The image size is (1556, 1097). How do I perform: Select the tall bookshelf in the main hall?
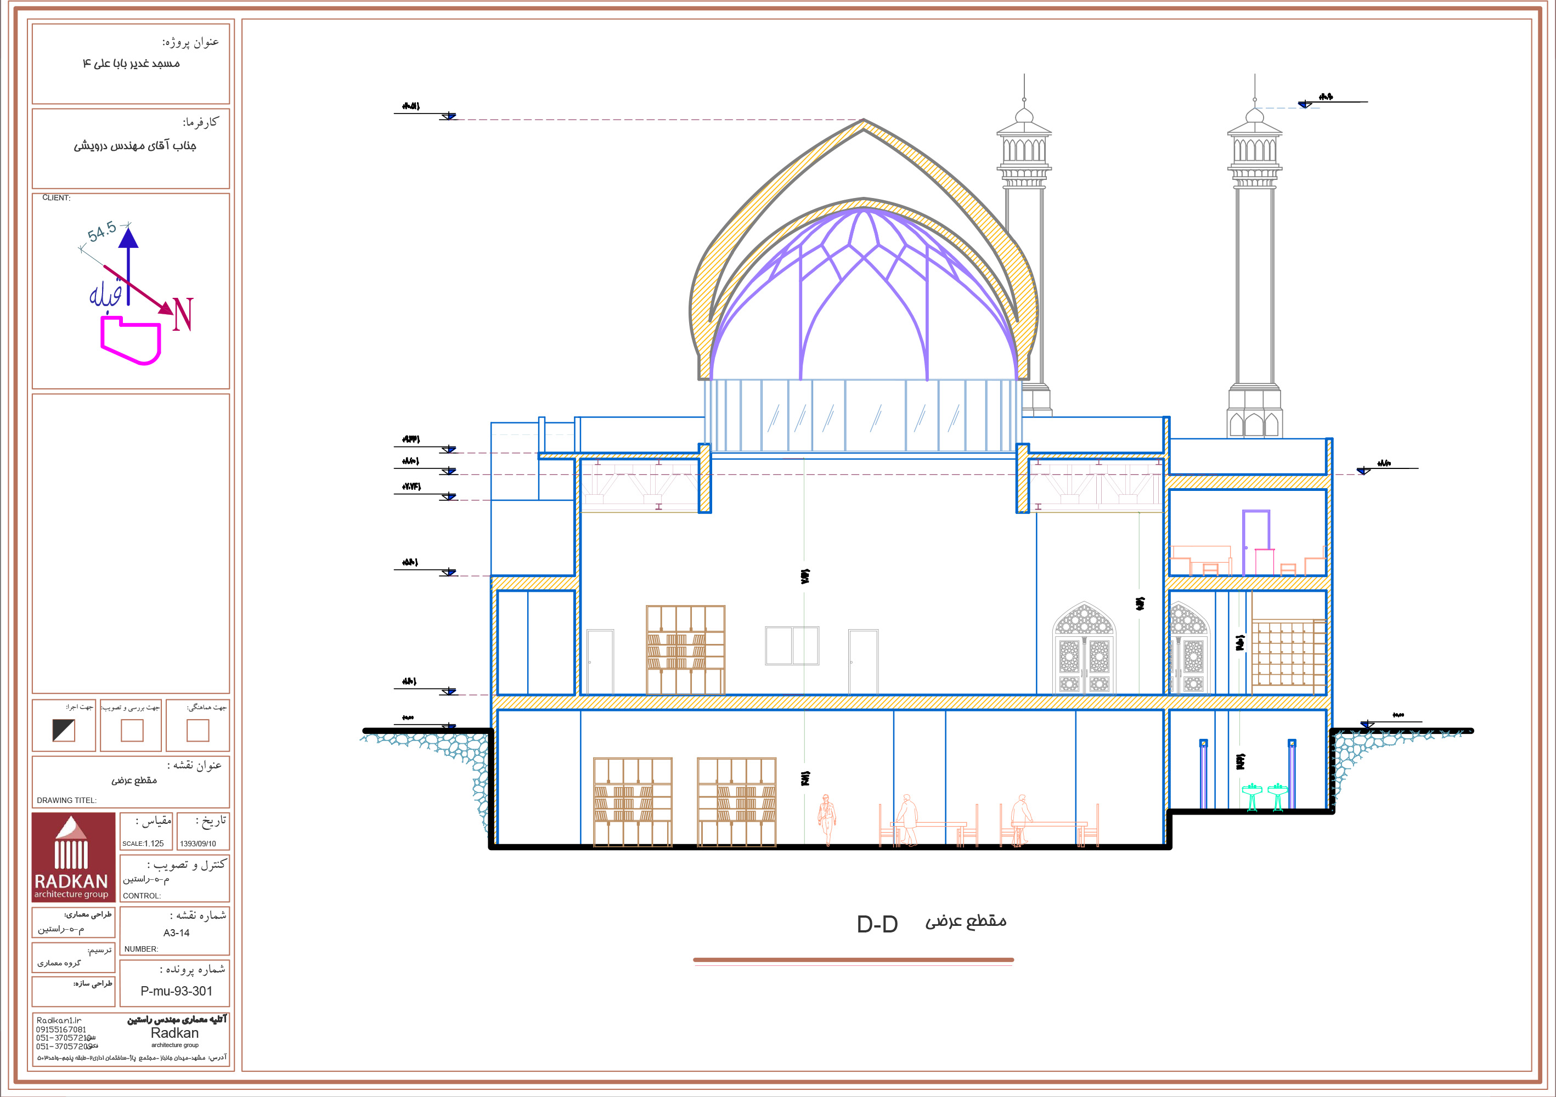click(x=685, y=650)
